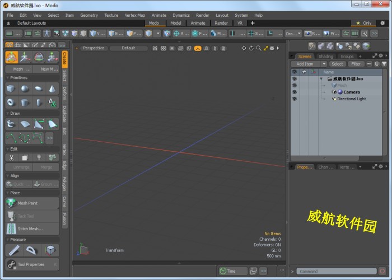Screen dimensions: 392x280
Task: Open the Deform vertical tab
Action: (64, 94)
